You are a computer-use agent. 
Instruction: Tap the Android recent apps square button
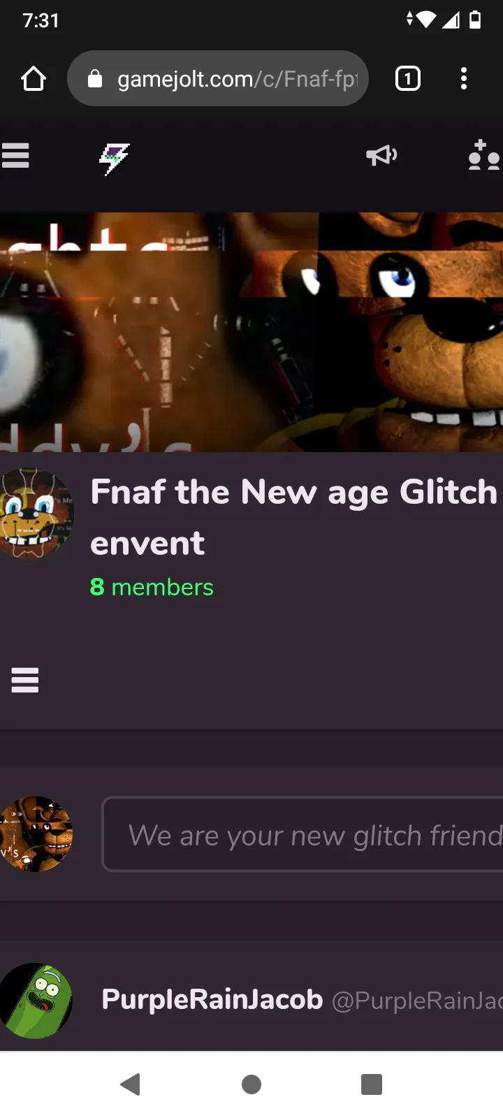point(372,1084)
